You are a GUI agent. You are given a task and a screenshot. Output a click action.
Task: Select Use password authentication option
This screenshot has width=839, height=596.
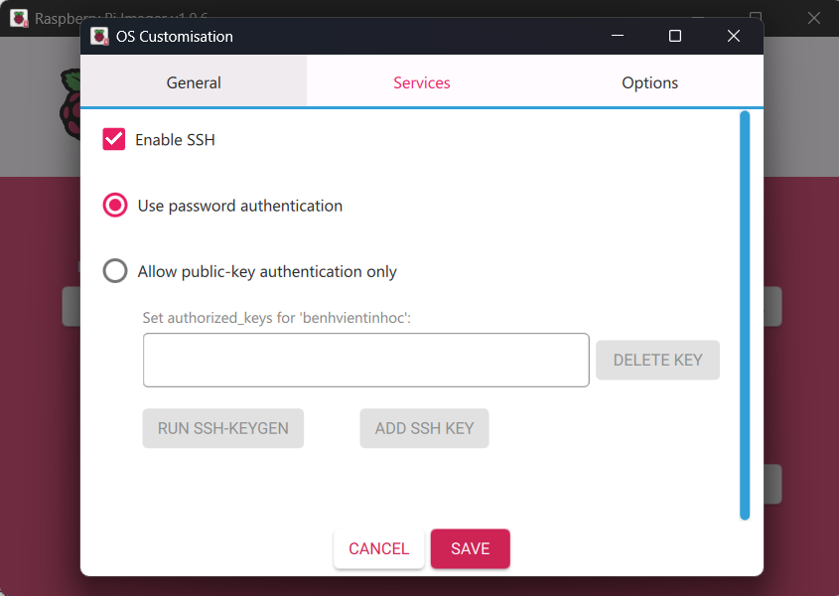tap(116, 206)
